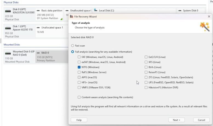Screen dimensions: 213x126
Task: Click the Unallocated space 1 icon on Disk 1
Action: [38, 28]
